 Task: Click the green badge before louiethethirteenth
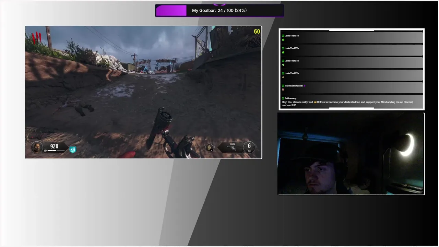(283, 86)
